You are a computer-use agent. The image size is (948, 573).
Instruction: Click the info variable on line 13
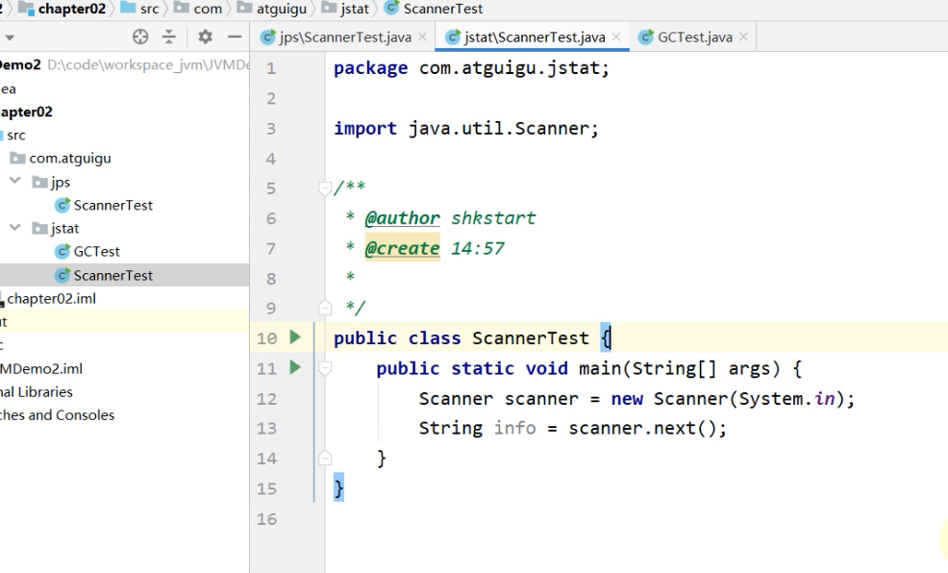pyautogui.click(x=515, y=429)
